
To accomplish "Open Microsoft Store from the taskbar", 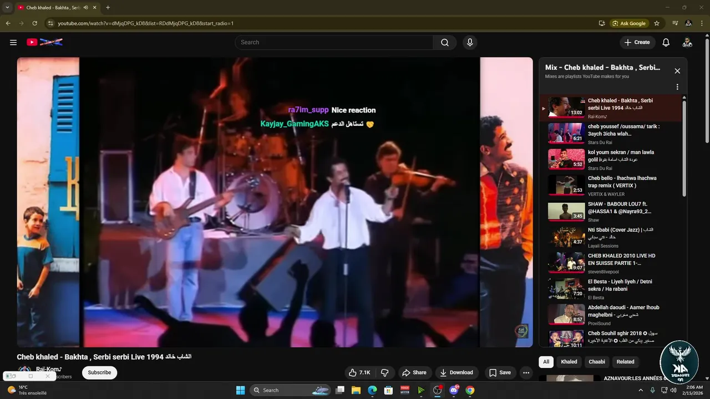I will pyautogui.click(x=389, y=390).
